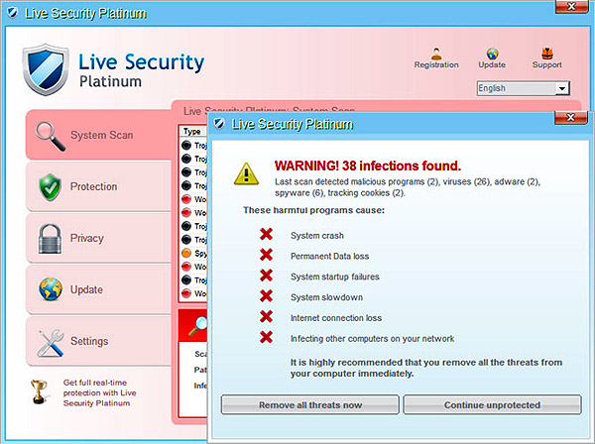Image resolution: width=595 pixels, height=444 pixels.
Task: Select the Update sidebar tab
Action: [98, 289]
